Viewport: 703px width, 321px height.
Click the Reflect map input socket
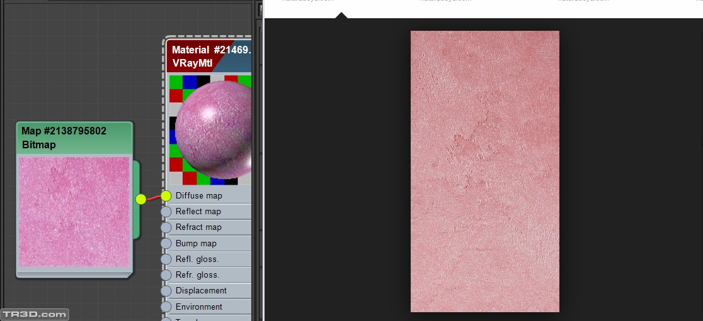(x=166, y=212)
